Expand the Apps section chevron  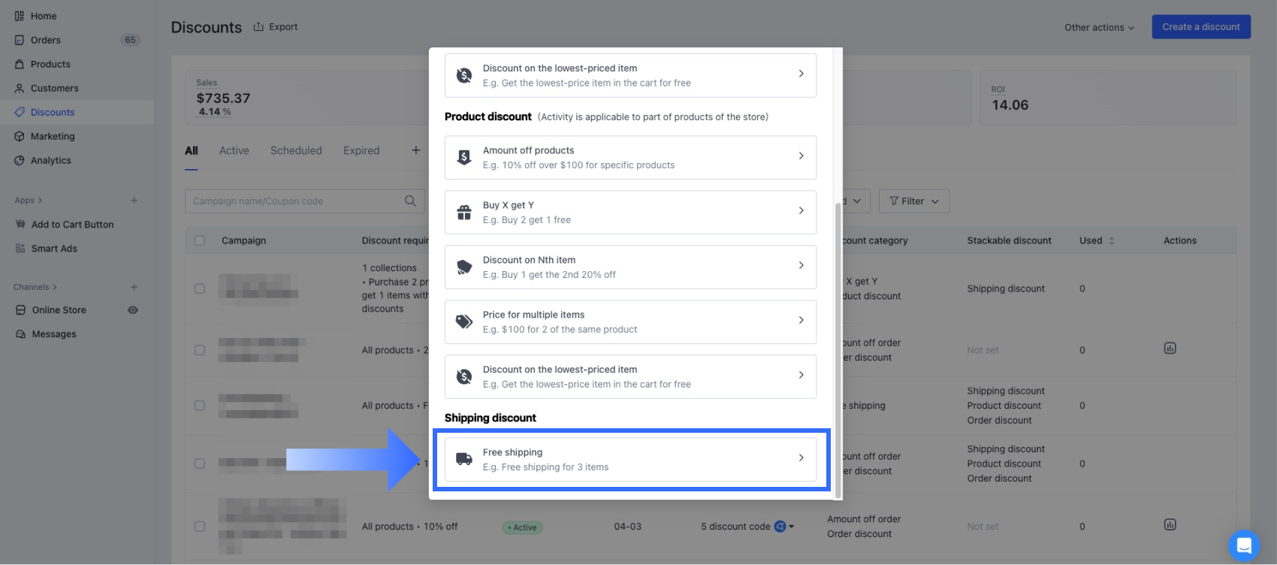coord(40,201)
